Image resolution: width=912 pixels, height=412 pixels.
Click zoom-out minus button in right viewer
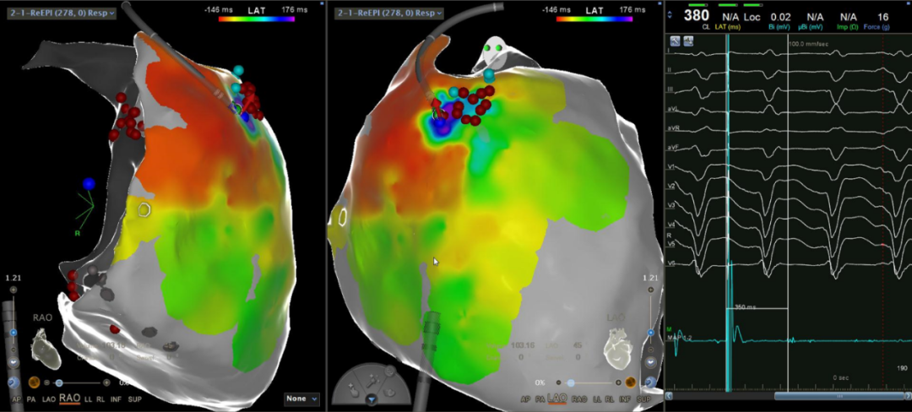click(x=651, y=350)
